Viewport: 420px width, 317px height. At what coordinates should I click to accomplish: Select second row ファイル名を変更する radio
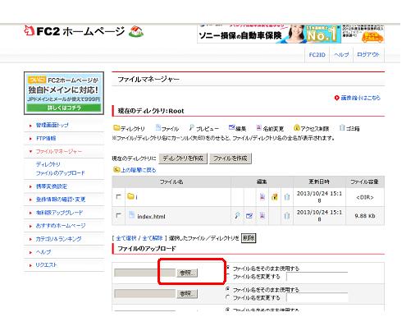click(x=228, y=297)
